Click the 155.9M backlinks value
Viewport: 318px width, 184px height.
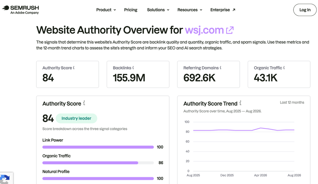point(129,78)
